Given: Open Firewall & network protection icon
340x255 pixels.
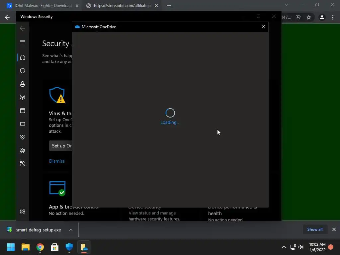Looking at the screenshot, I should click(23, 97).
